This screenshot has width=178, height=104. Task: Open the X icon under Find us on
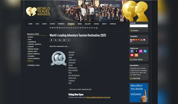click(136, 51)
